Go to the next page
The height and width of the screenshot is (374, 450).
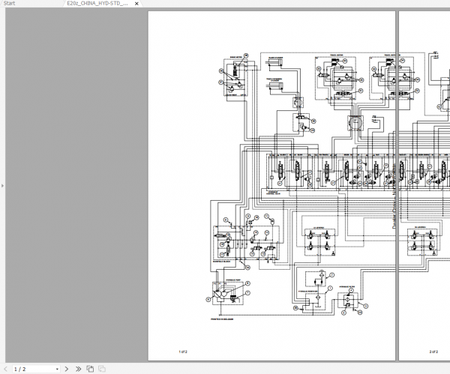(x=67, y=369)
